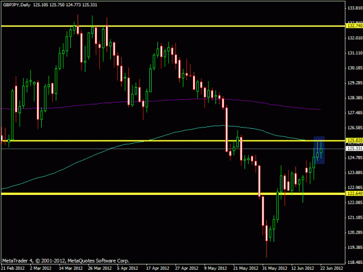
Task: Click the 31 May 2012 date label
Action: click(x=275, y=269)
